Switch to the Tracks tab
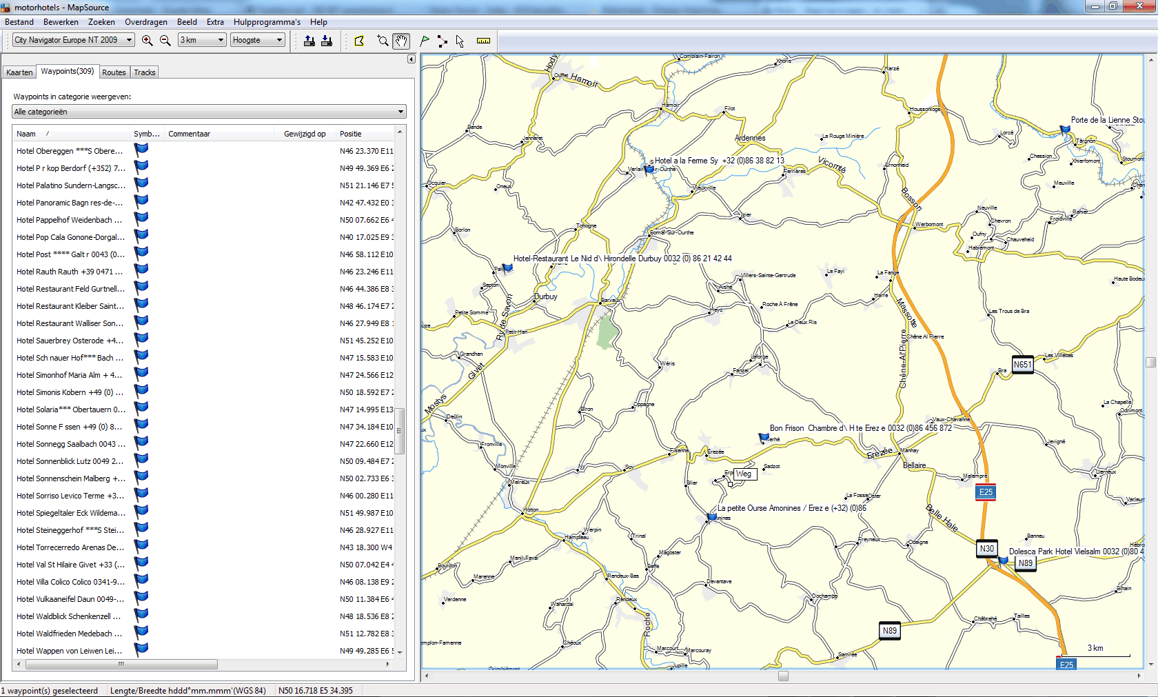 point(145,72)
